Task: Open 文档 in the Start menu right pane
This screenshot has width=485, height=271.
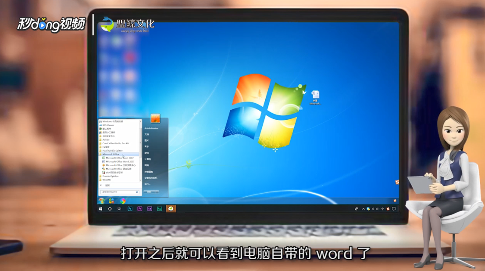Action: click(146, 135)
